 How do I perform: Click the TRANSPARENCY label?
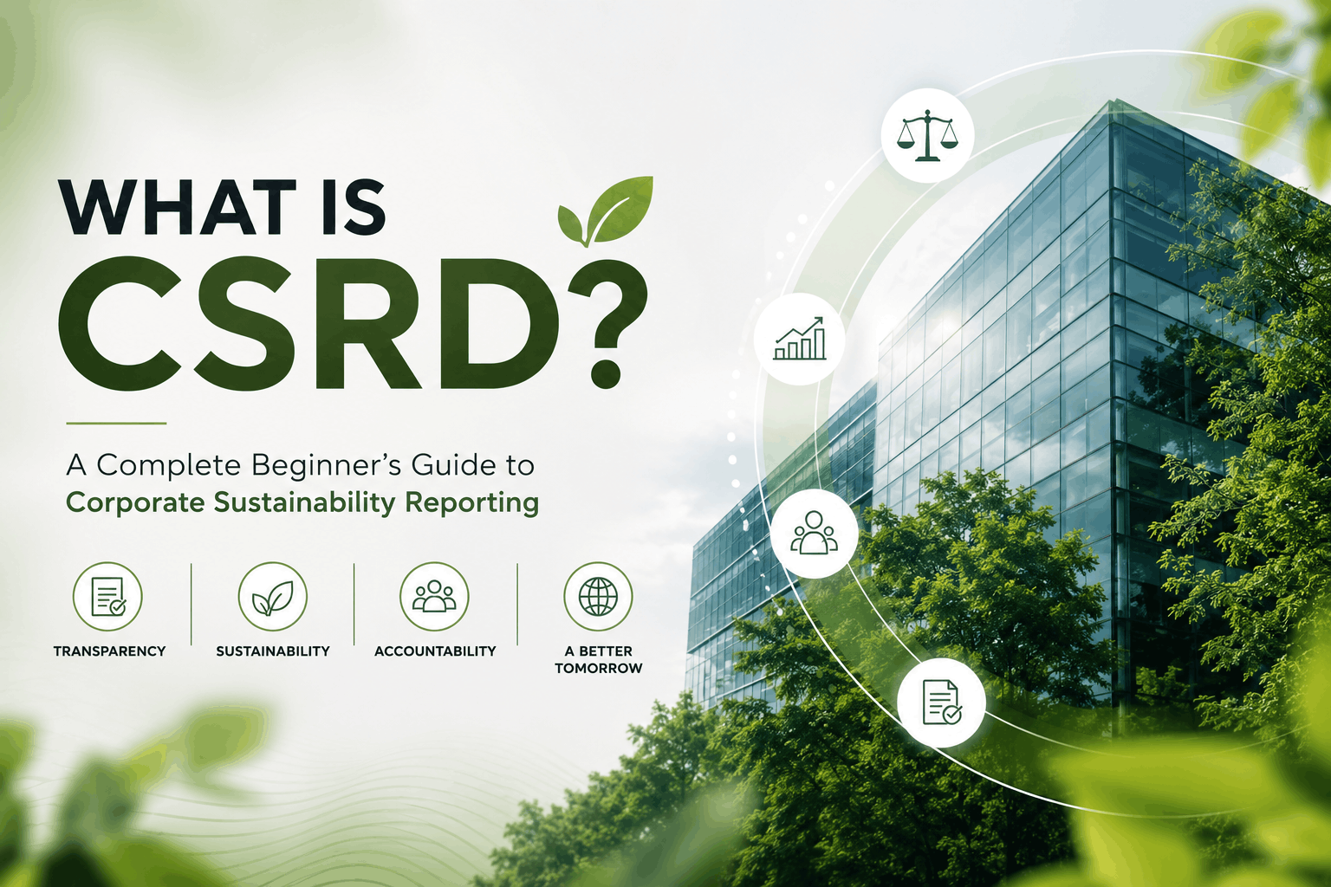point(109,651)
